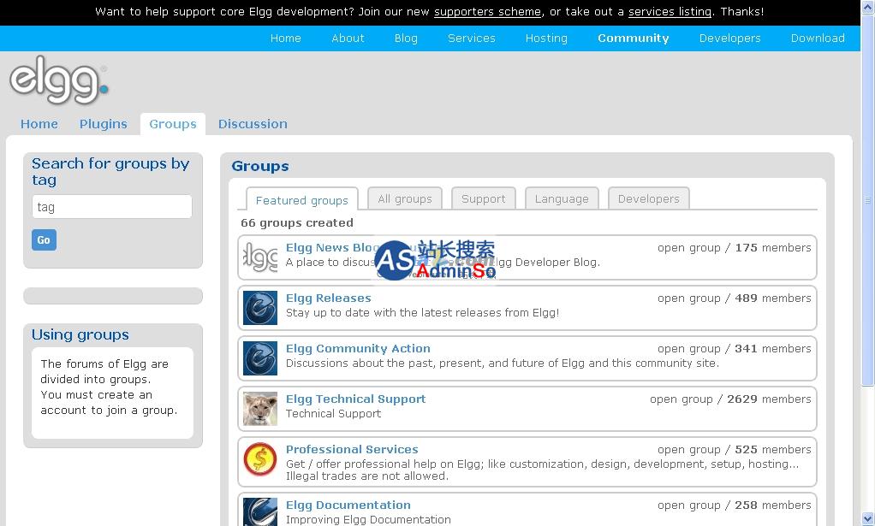Click 'Search for groups by tag' heading
The image size is (875, 526).
tap(110, 172)
